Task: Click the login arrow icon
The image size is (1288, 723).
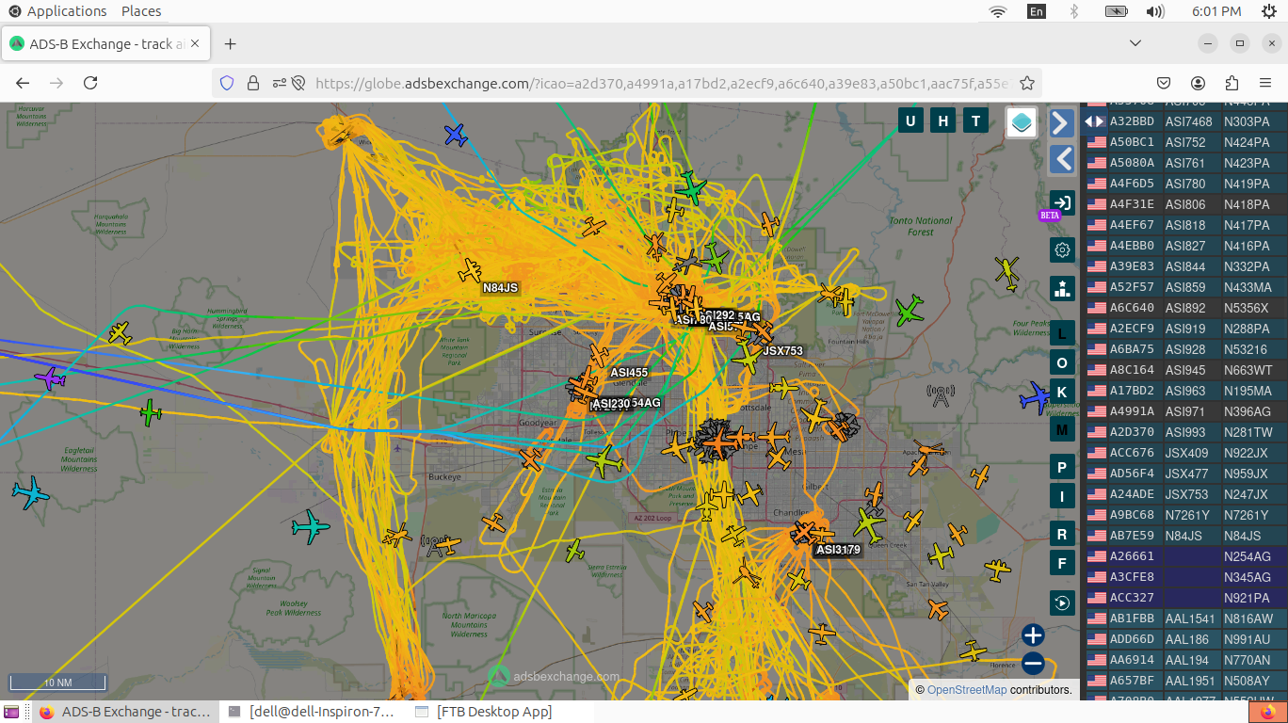Action: pos(1062,203)
